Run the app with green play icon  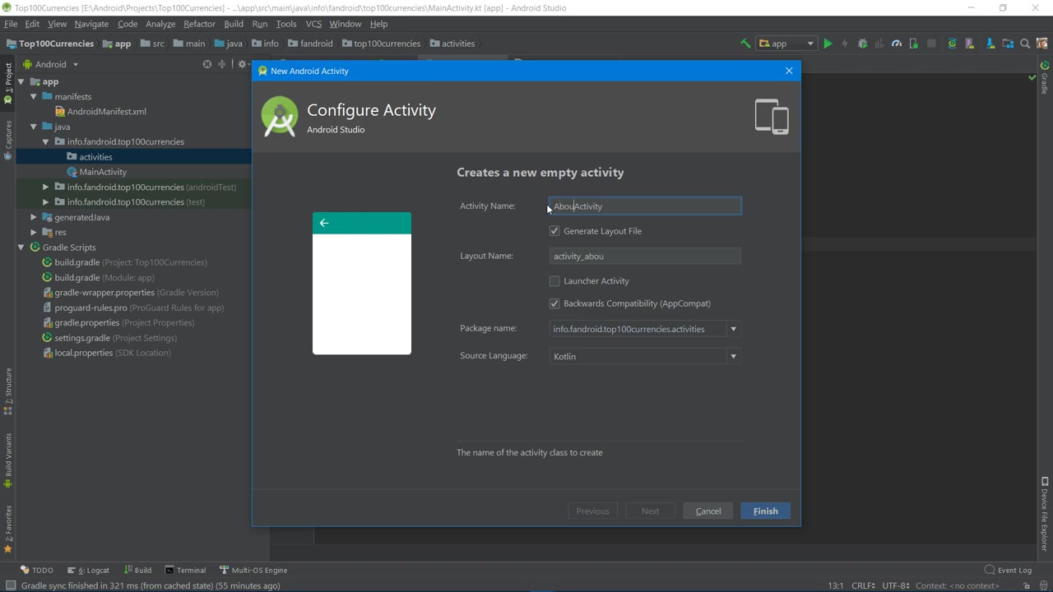[828, 44]
